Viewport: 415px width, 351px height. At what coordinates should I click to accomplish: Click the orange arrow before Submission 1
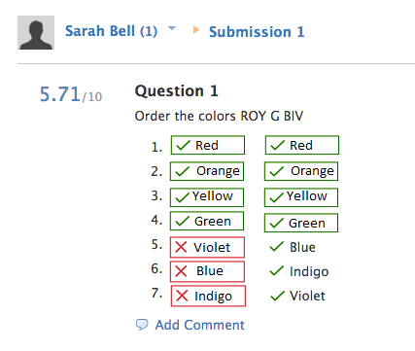click(196, 30)
